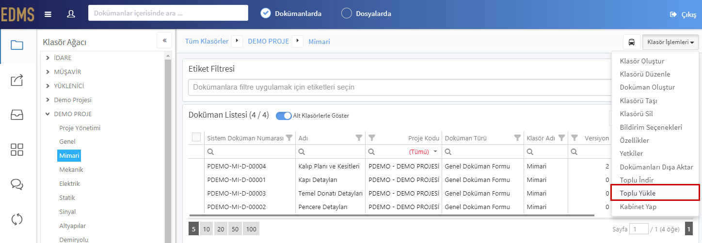Click the Sayfa page number input
The width and height of the screenshot is (702, 243).
639,229
